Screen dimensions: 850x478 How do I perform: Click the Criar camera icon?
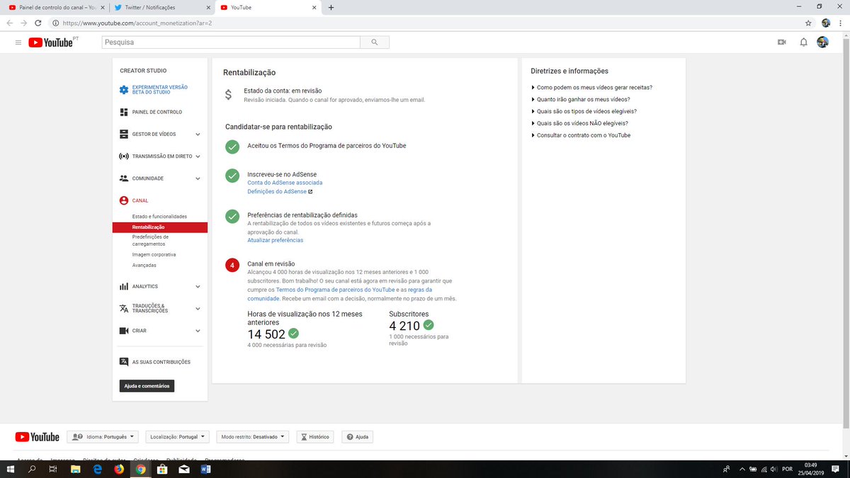[x=124, y=331]
